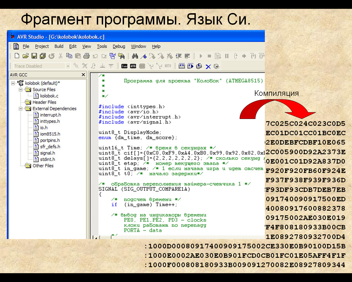
Task: Click the cascading windows toolbar icon
Action: point(112,56)
